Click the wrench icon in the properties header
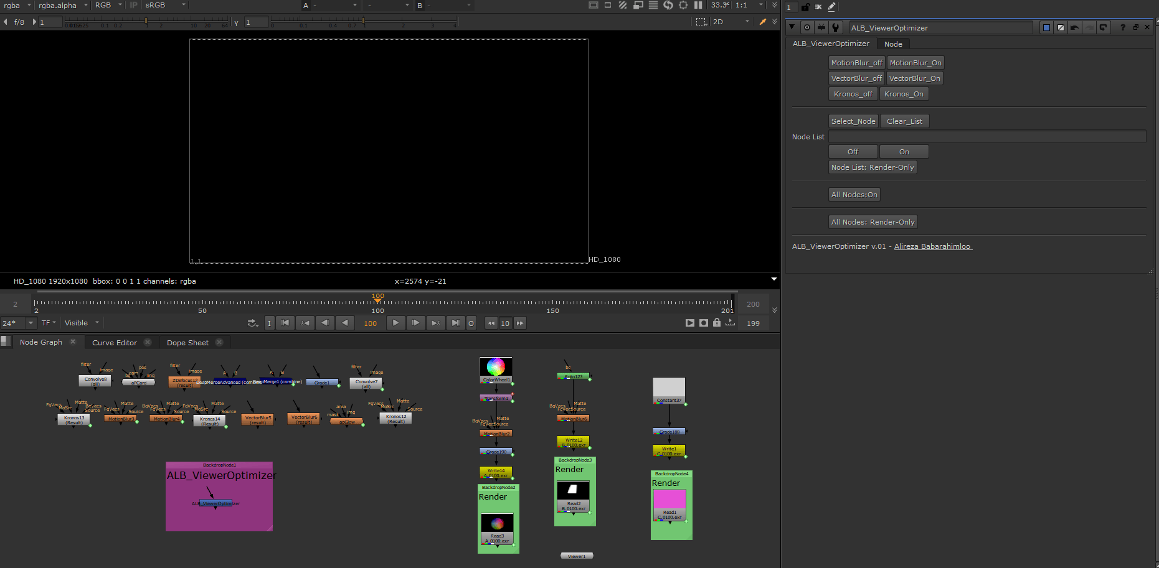Screen dimensions: 1159x568 coord(836,27)
